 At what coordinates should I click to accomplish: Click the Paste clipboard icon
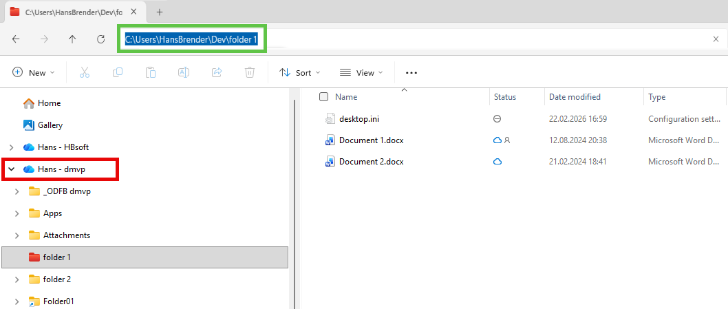pyautogui.click(x=151, y=72)
